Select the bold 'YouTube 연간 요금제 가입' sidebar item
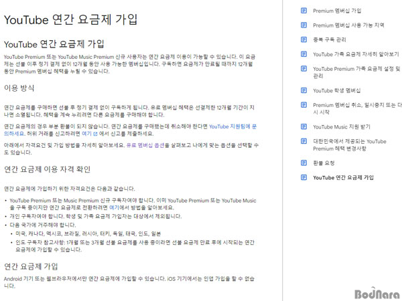Image resolution: width=402 pixels, height=301 pixels. 343,177
